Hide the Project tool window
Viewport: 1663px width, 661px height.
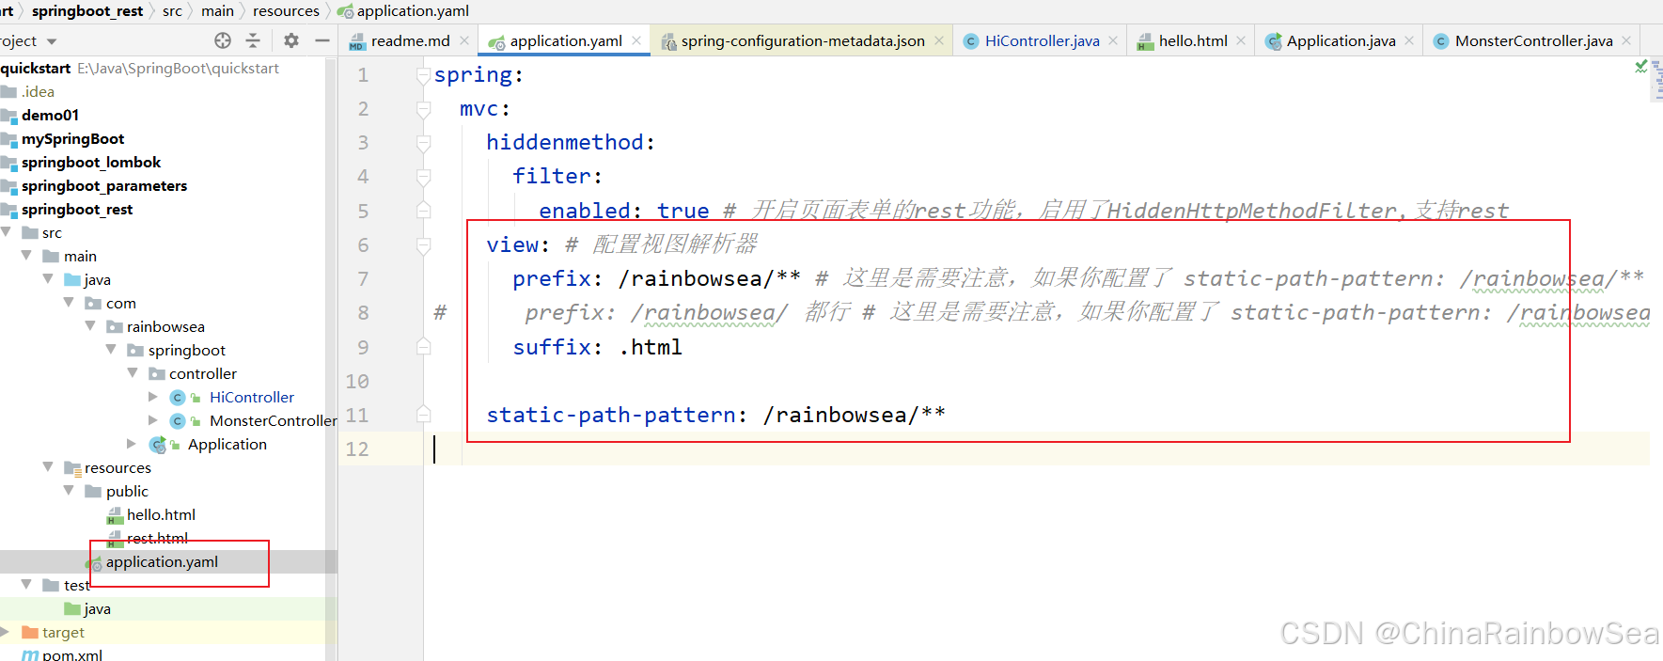pyautogui.click(x=322, y=40)
